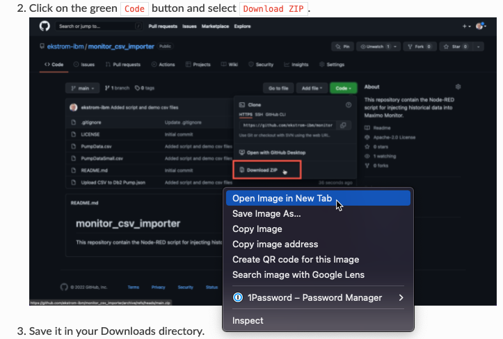Screen dimensions: 503x339
Task: Click the Clone help question-mark icon
Action: 349,105
